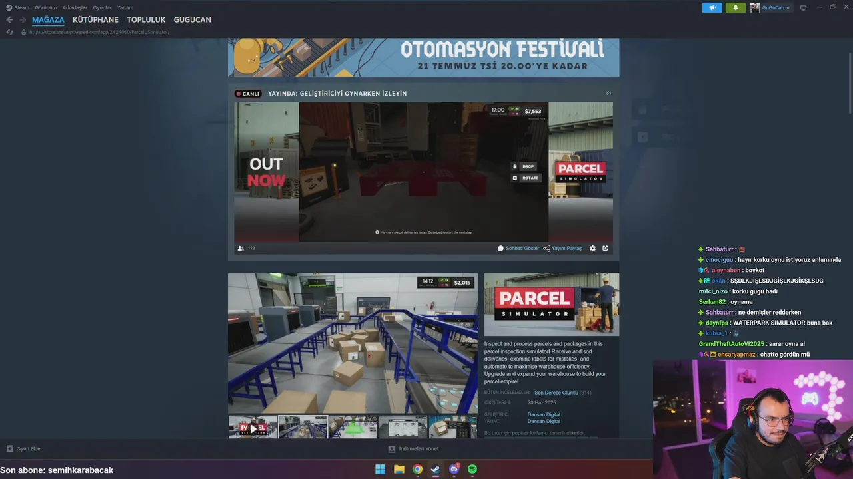The height and width of the screenshot is (479, 853).
Task: Click the live broadcast video player
Action: pyautogui.click(x=423, y=172)
